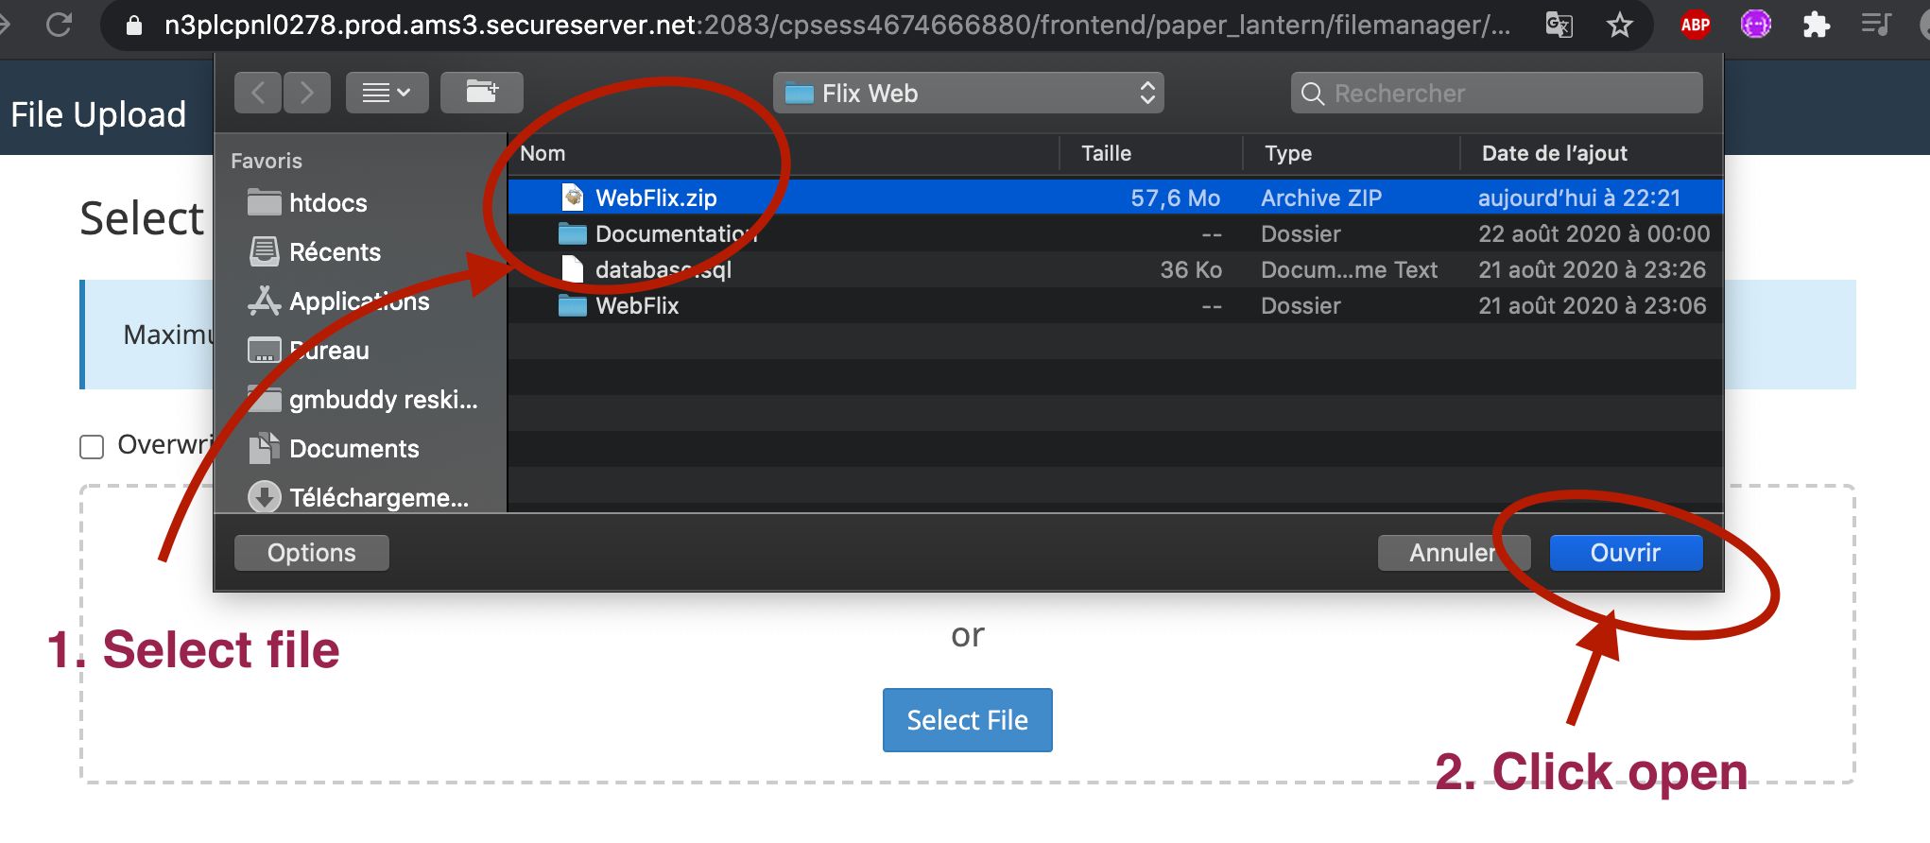
Task: Go forward with the right chevron button
Action: 306,93
